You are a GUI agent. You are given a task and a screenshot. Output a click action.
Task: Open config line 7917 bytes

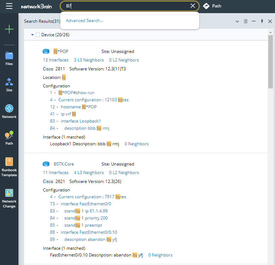click(92, 197)
